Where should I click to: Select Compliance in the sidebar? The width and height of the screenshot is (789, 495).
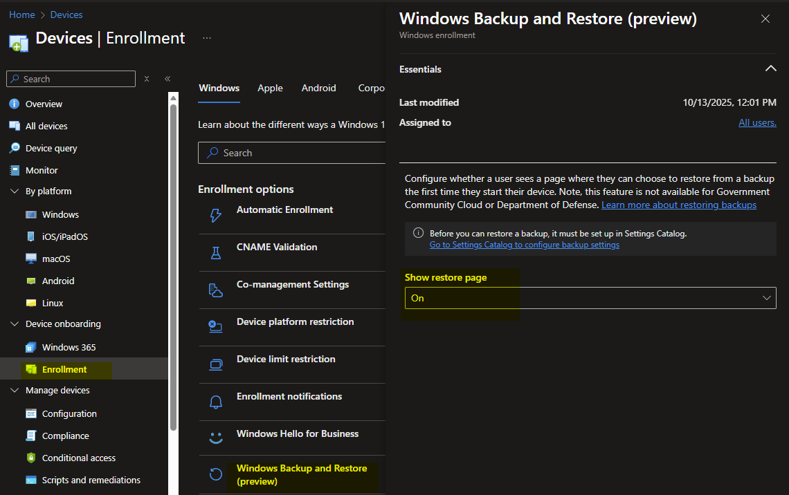[x=65, y=436]
